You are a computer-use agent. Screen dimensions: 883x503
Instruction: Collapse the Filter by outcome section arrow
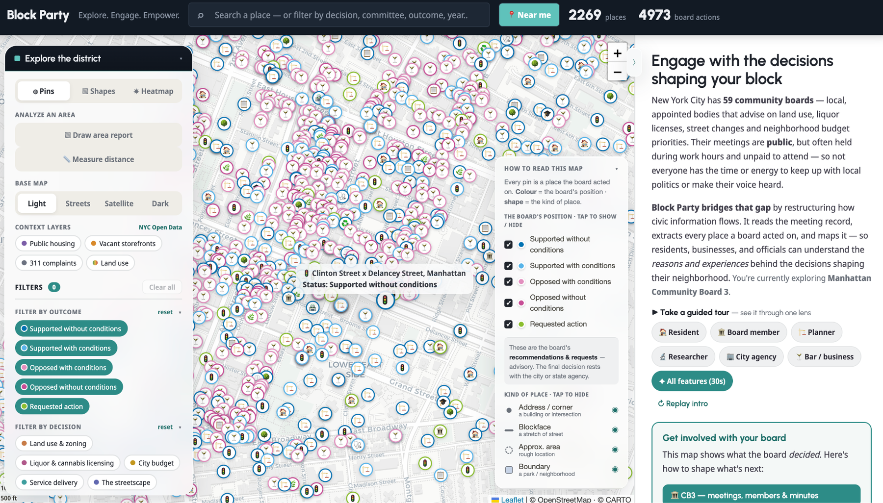180,312
